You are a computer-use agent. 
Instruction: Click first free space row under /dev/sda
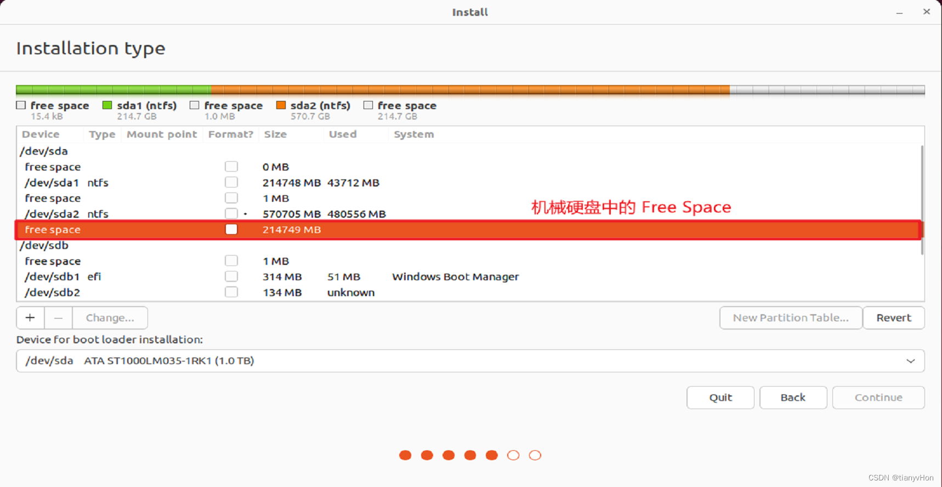coord(469,167)
